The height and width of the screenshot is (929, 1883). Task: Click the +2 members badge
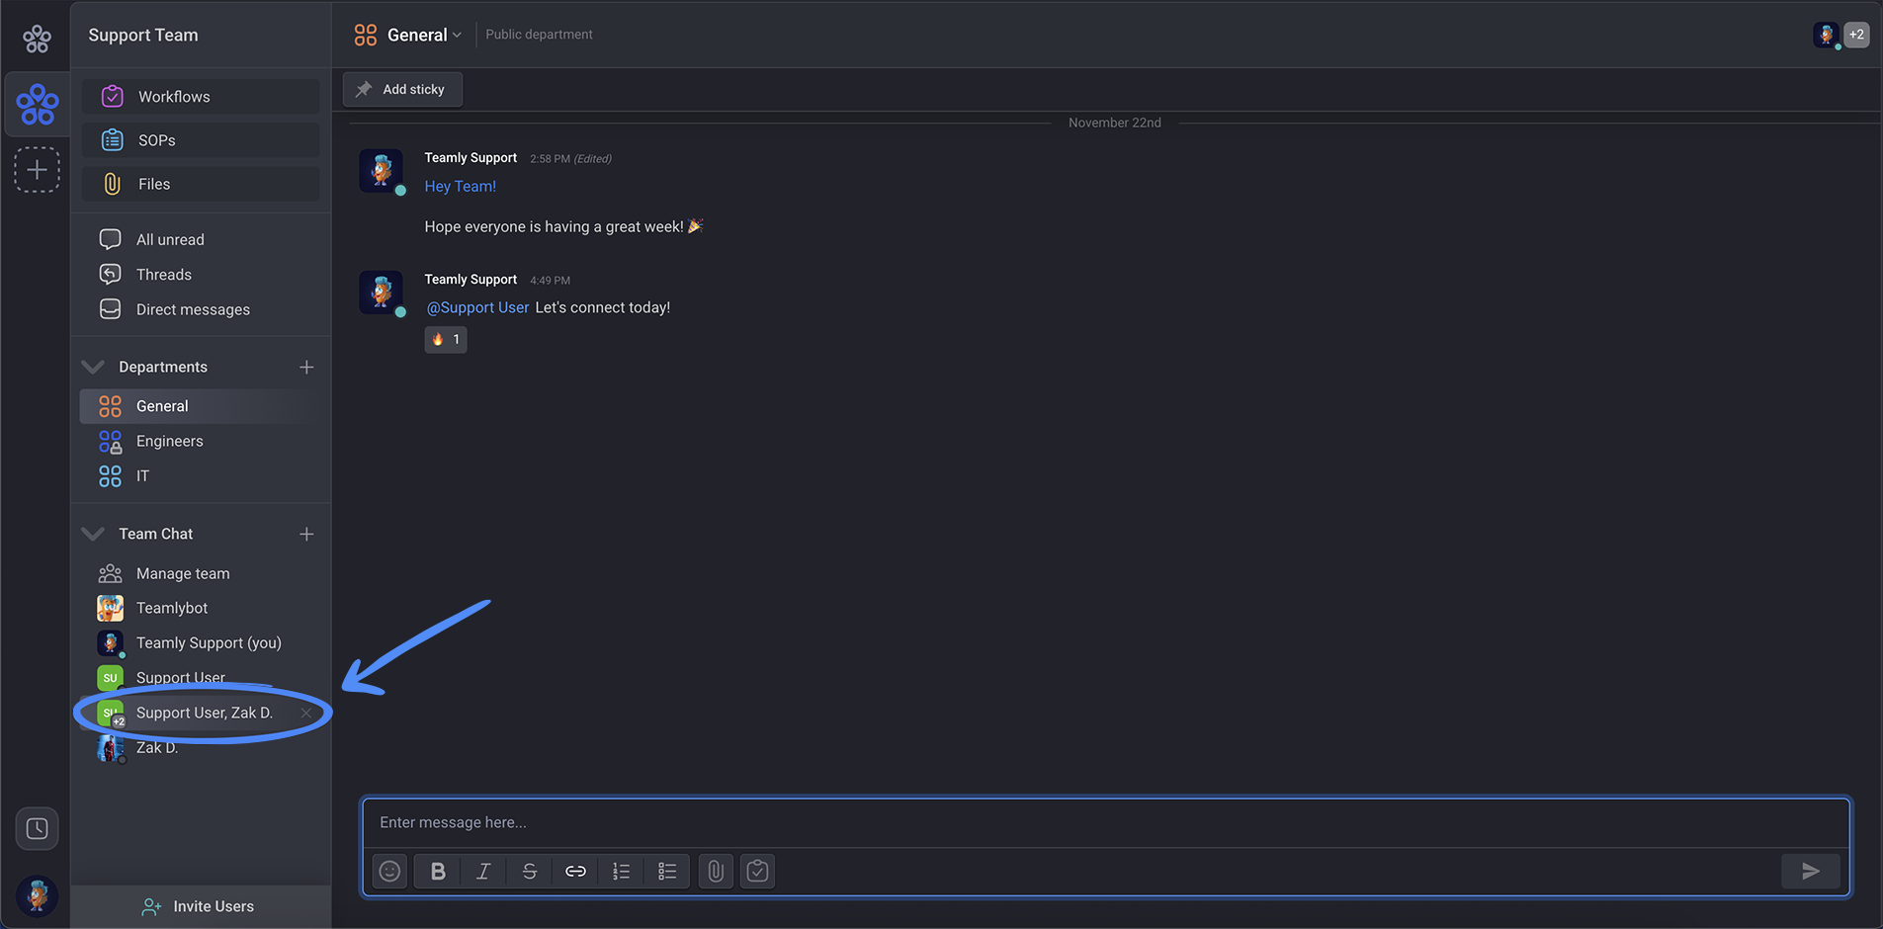coord(1856,35)
